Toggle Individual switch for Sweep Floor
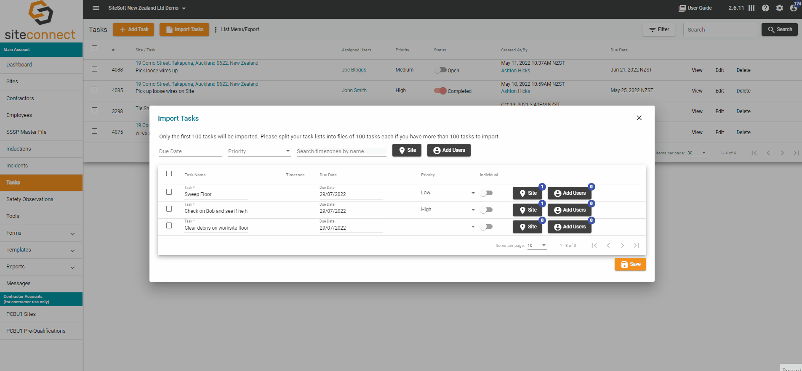 [x=486, y=193]
